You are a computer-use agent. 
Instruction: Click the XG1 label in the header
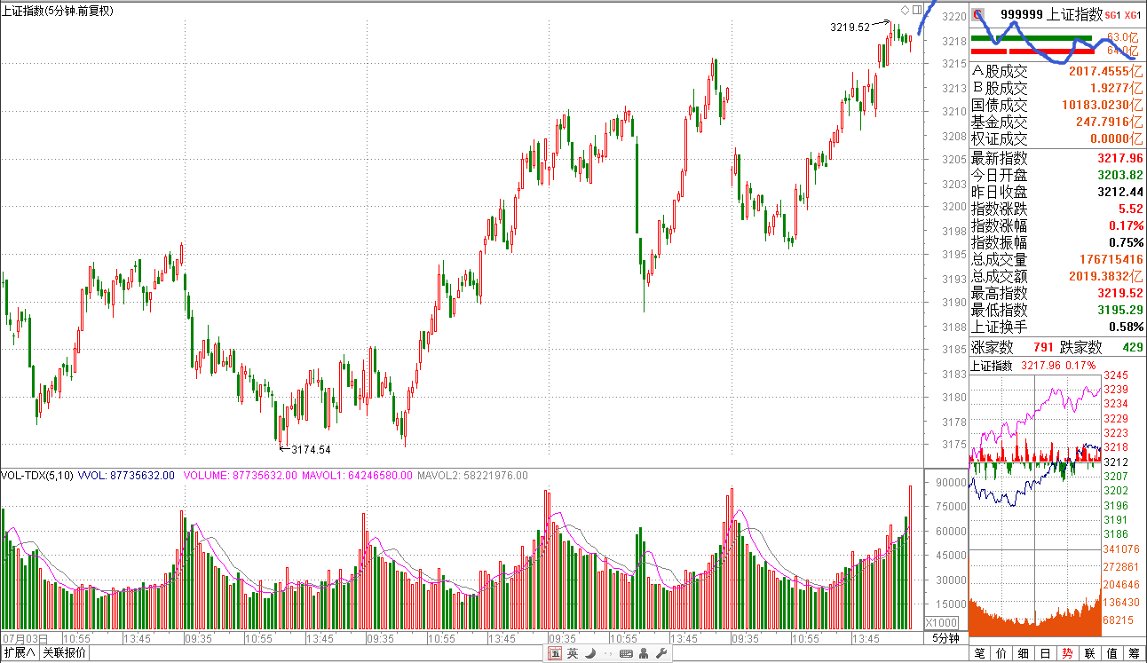[1132, 15]
